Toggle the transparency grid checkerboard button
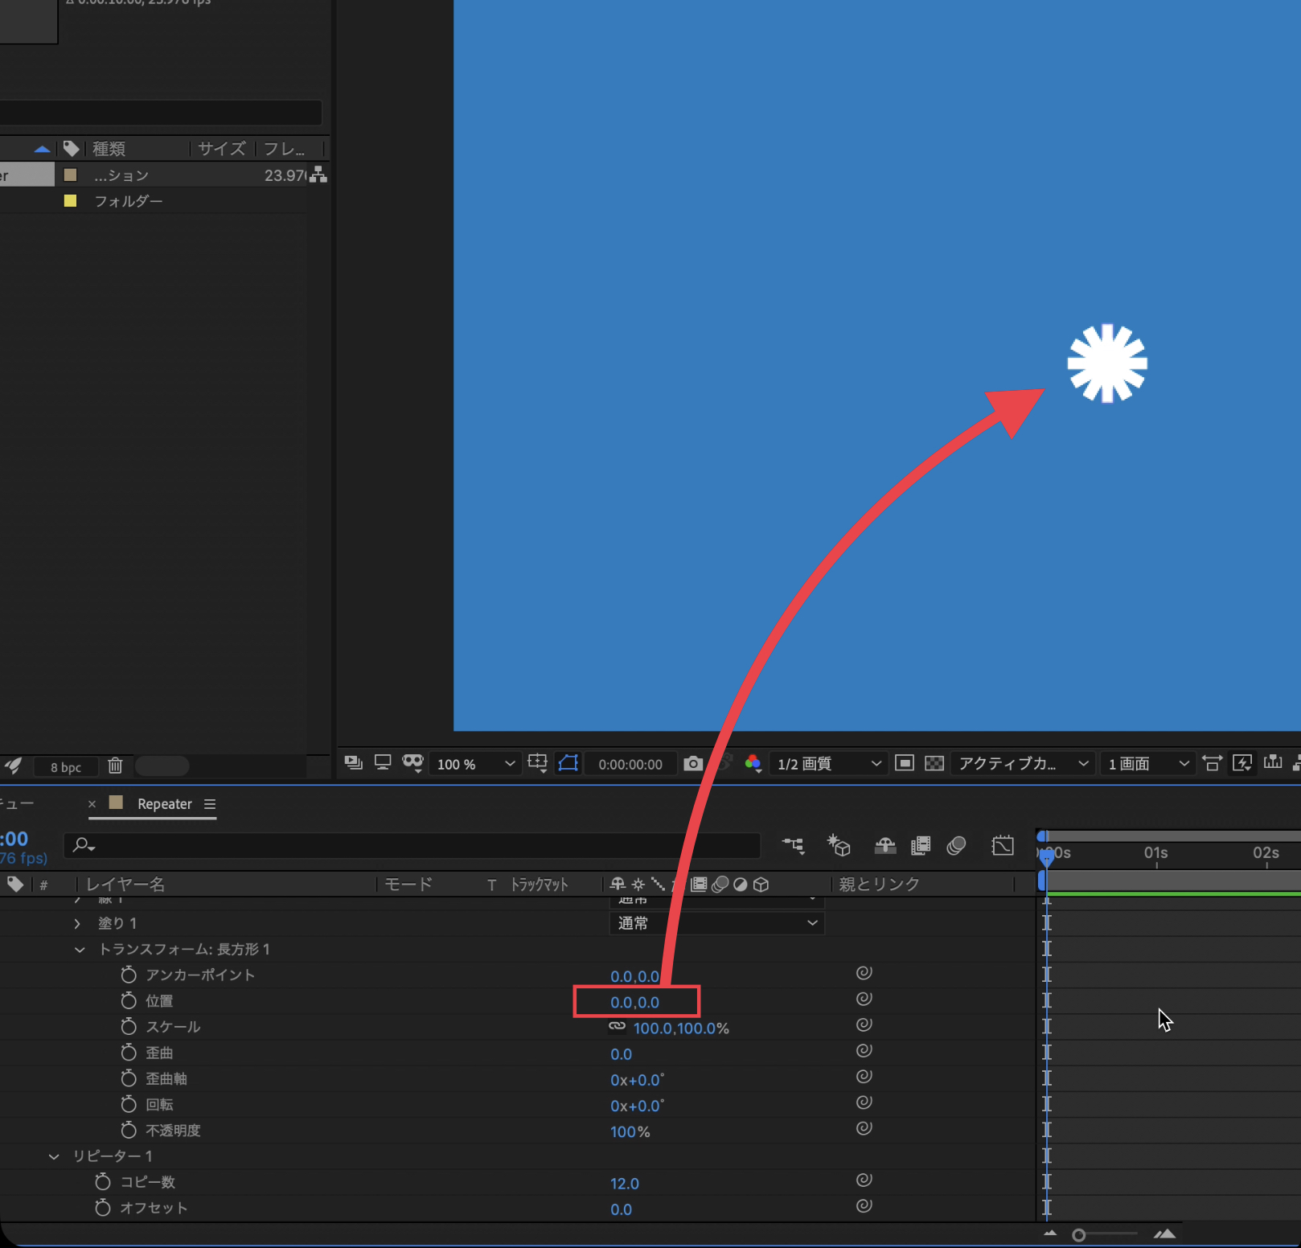Viewport: 1301px width, 1248px height. [934, 763]
